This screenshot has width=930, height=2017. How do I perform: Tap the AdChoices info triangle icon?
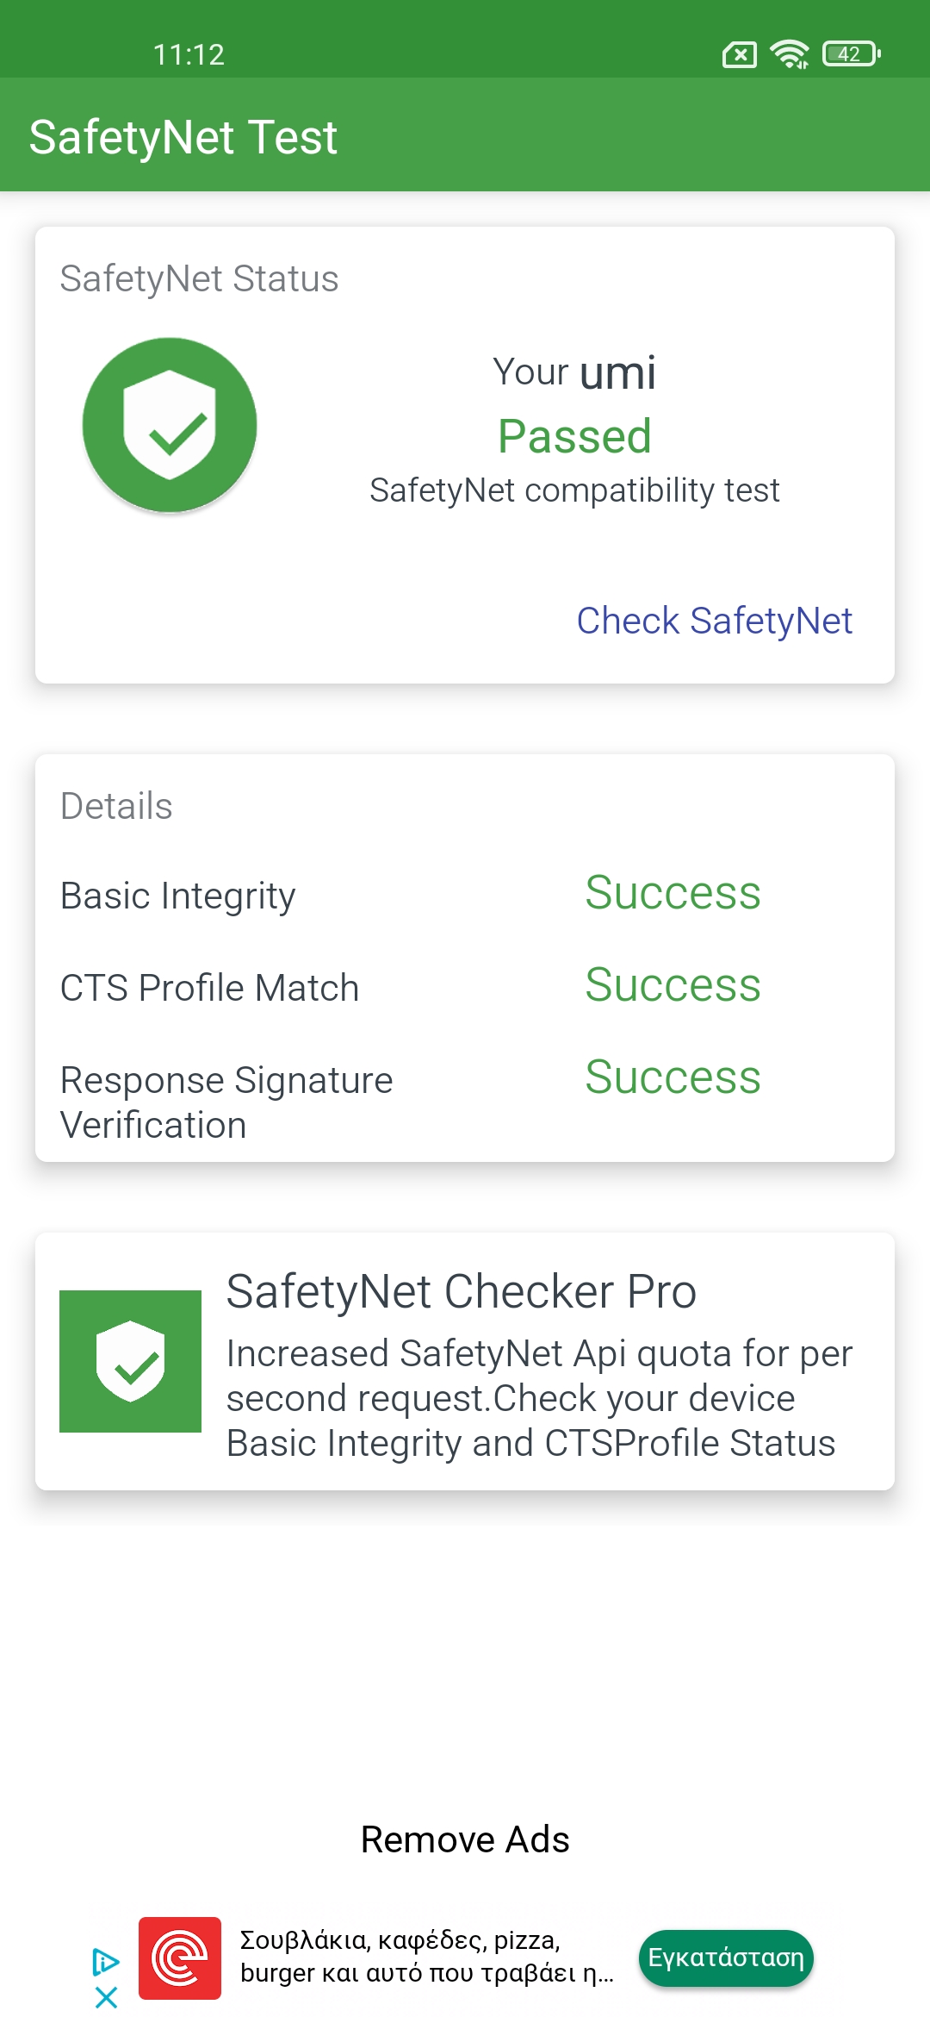tap(105, 1962)
